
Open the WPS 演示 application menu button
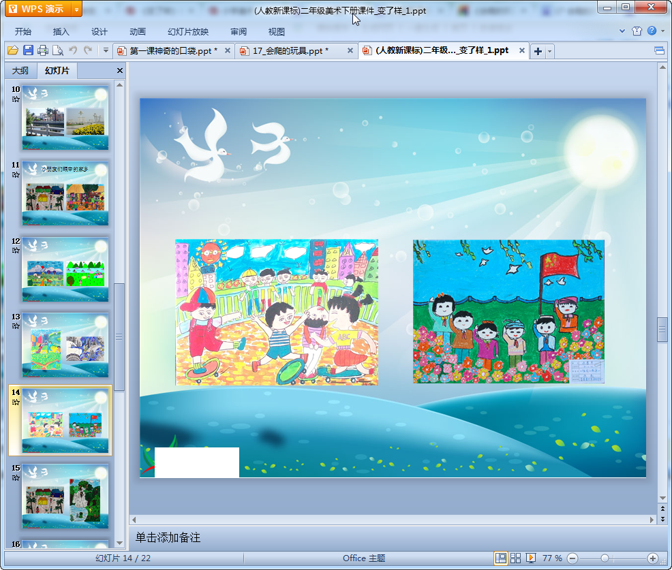pyautogui.click(x=37, y=9)
